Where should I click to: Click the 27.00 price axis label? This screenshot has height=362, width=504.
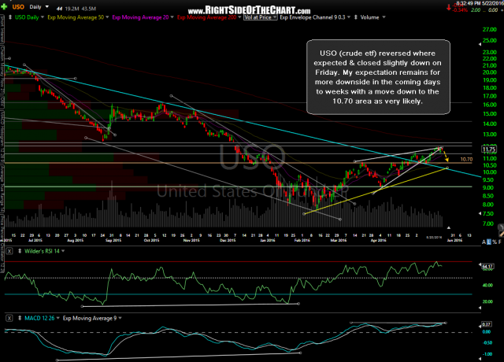tap(490, 30)
